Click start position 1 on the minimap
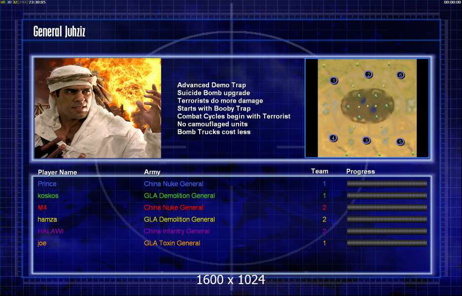Screen dimensions: 462x296 point(333,80)
